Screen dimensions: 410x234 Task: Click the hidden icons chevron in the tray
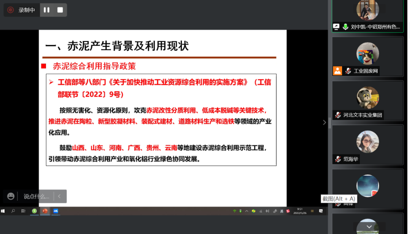pos(247,211)
